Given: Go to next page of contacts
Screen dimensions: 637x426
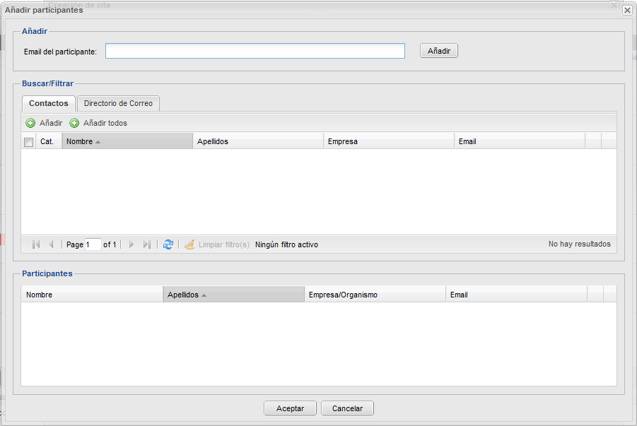Looking at the screenshot, I should (132, 244).
